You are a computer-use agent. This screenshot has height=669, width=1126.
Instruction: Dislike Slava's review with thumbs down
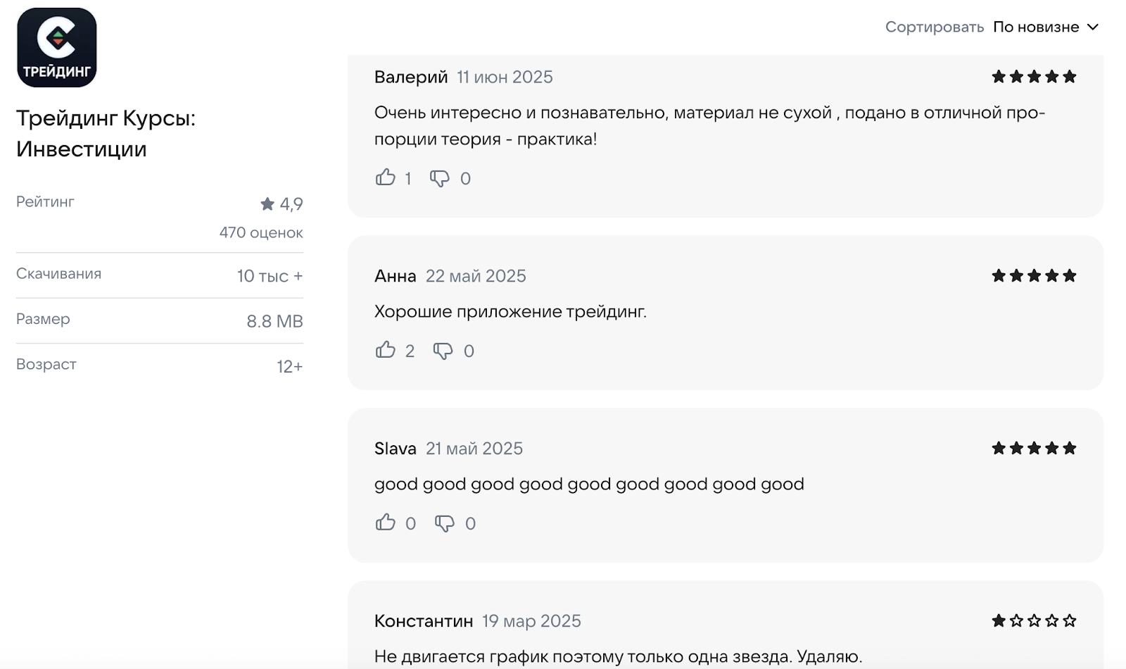444,523
